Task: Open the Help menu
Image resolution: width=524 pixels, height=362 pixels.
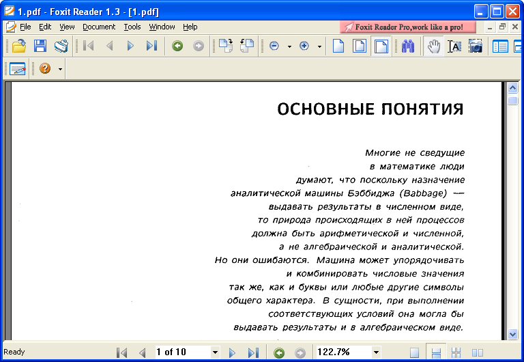Action: click(190, 27)
